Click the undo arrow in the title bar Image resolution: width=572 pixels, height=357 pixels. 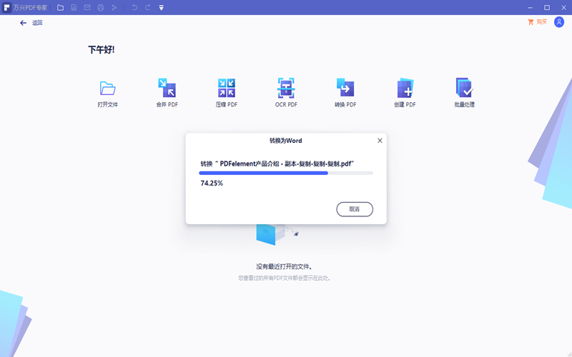[134, 8]
